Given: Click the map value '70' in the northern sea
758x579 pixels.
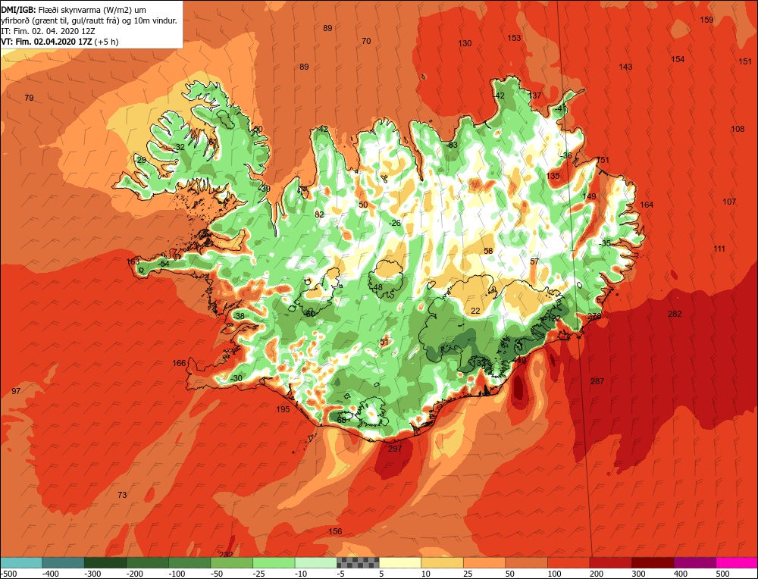Looking at the screenshot, I should point(366,41).
